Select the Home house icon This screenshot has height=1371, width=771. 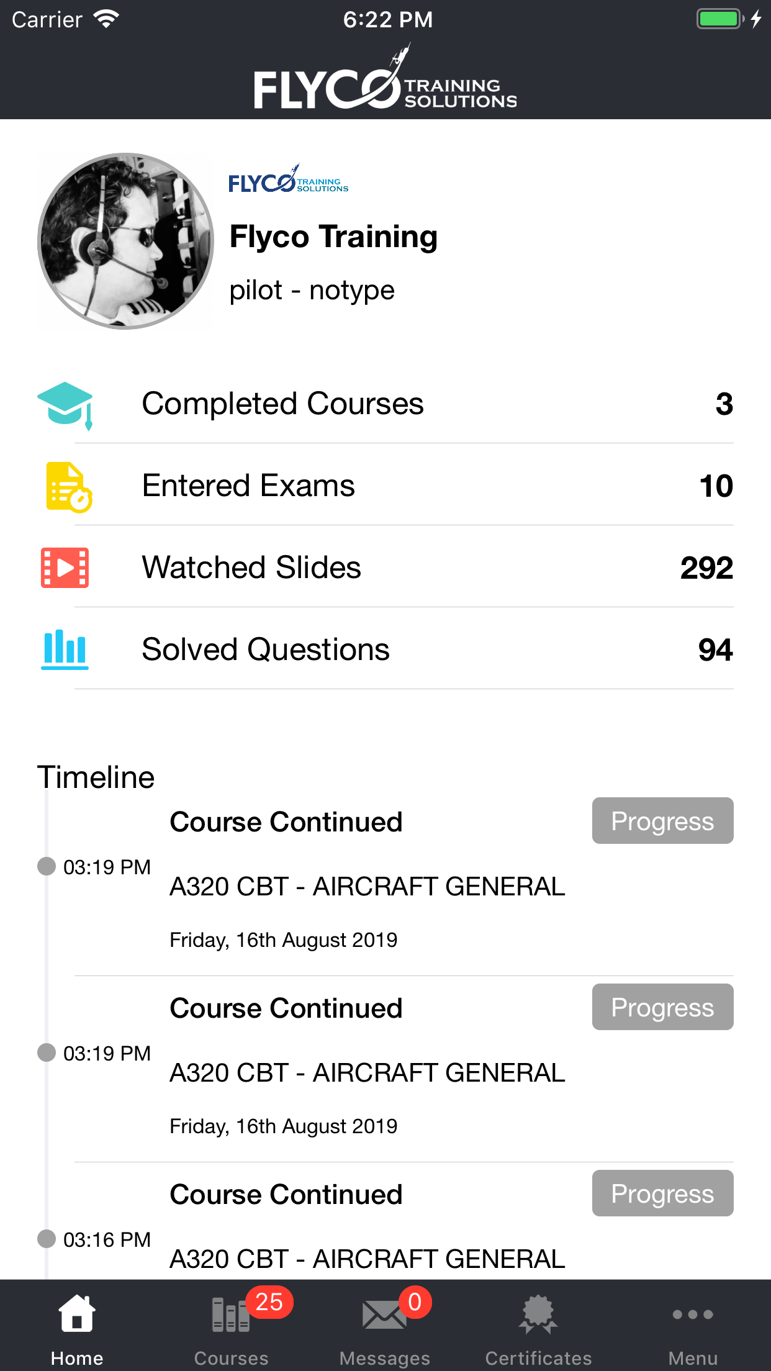(x=77, y=1314)
